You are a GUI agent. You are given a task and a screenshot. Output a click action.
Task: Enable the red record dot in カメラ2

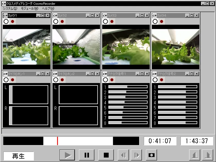pos(62,22)
